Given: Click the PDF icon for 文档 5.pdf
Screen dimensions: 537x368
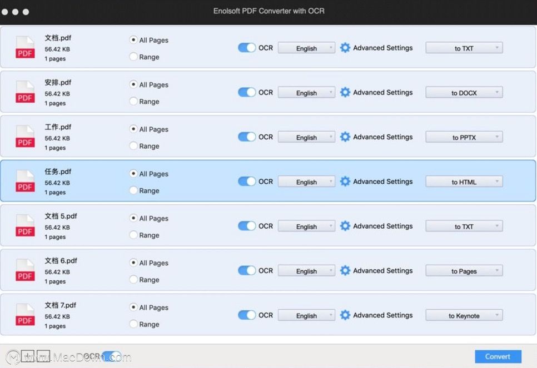Looking at the screenshot, I should pyautogui.click(x=25, y=225).
